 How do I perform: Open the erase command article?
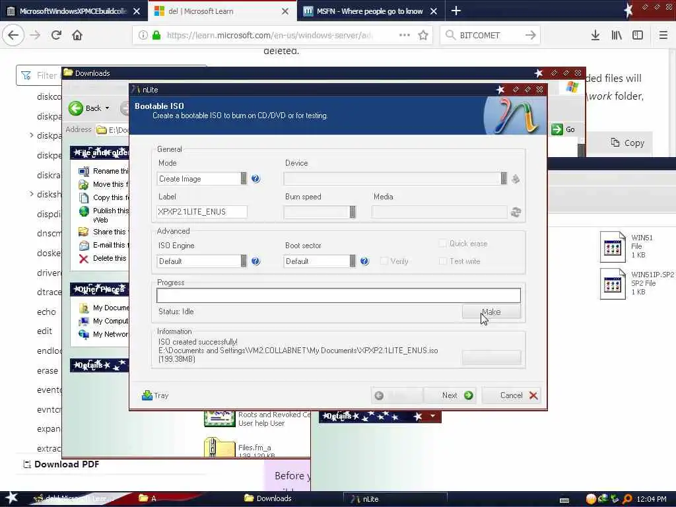[48, 370]
